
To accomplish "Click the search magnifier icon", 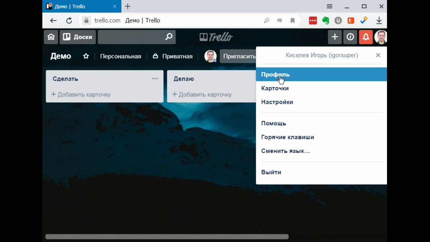I will 169,37.
